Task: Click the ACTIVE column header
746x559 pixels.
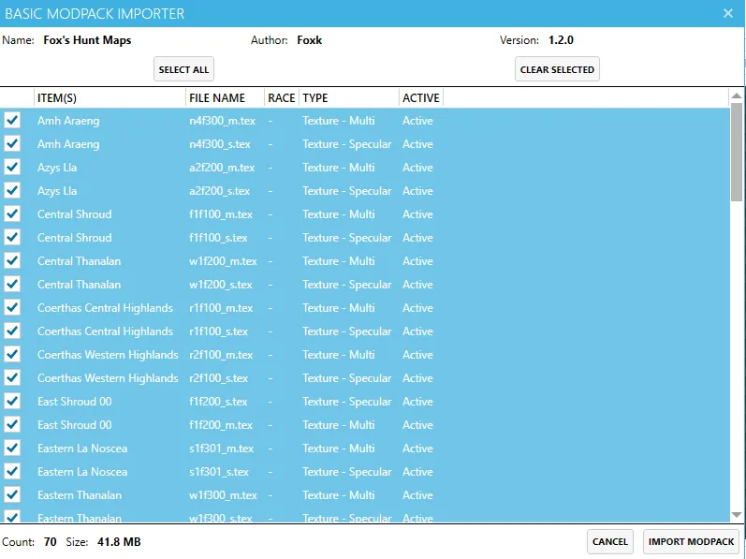Action: point(420,97)
